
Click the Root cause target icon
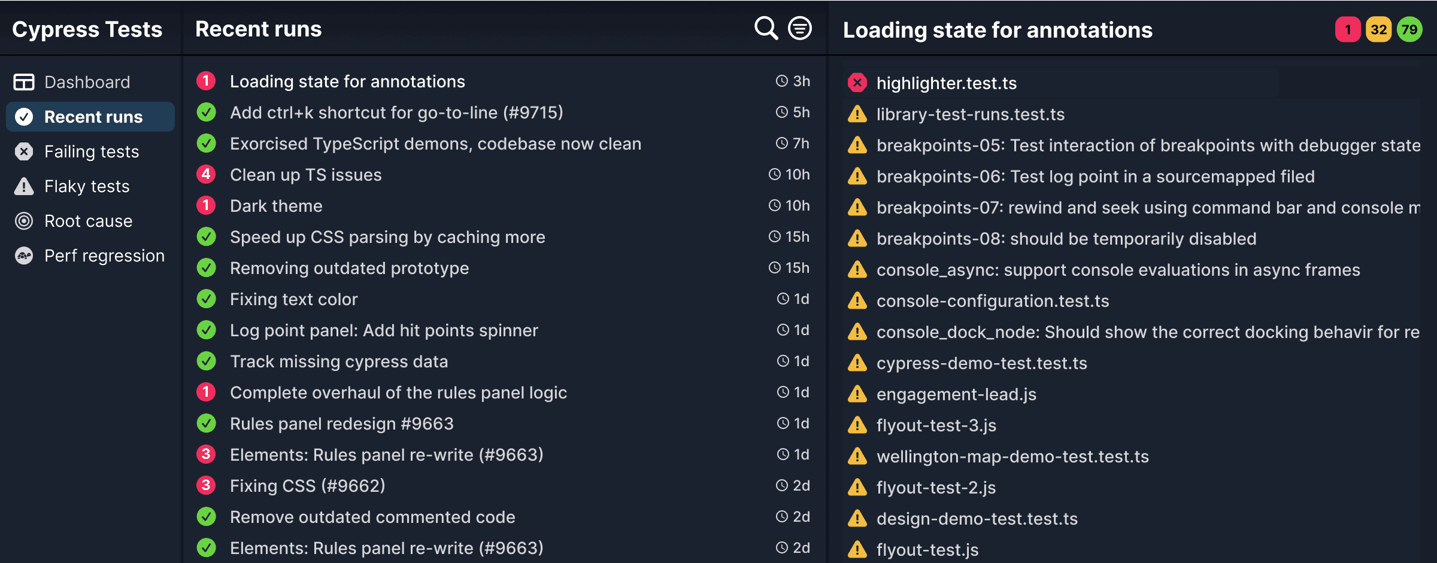[x=24, y=221]
